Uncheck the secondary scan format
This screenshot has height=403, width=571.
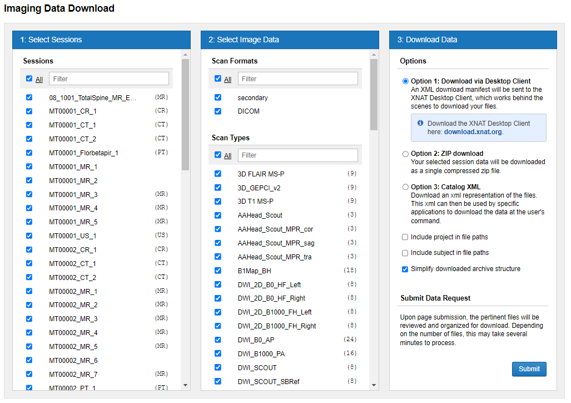[x=217, y=97]
